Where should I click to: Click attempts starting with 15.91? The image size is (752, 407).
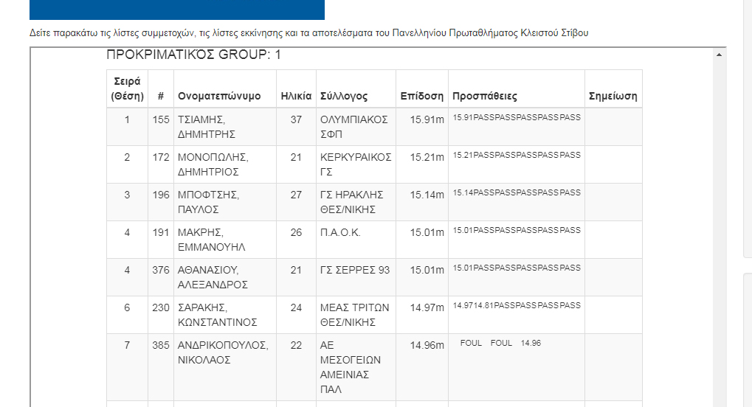tap(517, 117)
